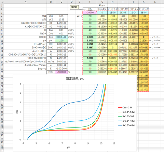Click the pink E(%) cell -100.000
Screen dimensions: 164x152
tap(61, 72)
